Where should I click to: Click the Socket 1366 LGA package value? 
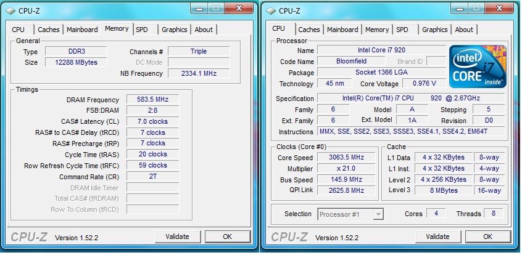pos(381,72)
